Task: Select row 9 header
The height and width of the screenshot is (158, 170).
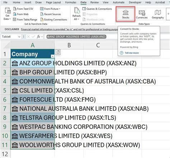Action: coord(5,127)
